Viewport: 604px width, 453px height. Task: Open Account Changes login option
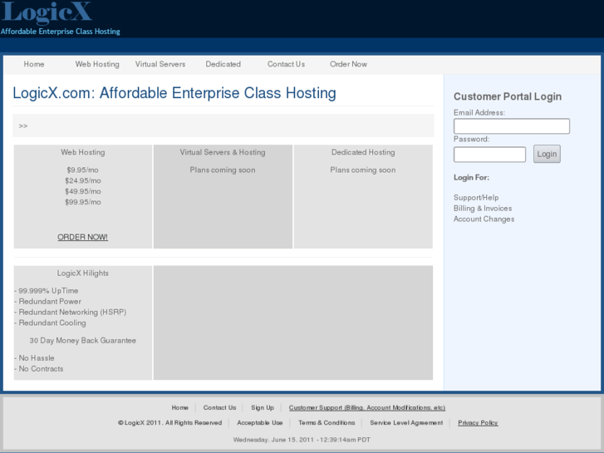tap(484, 219)
